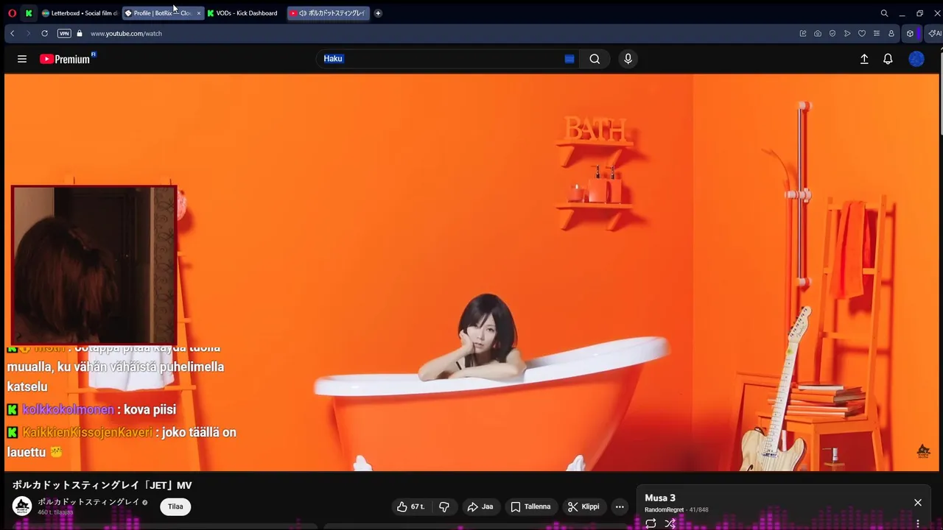Screen dimensions: 943x530
Task: Start voice search with microphone
Action: click(x=628, y=59)
